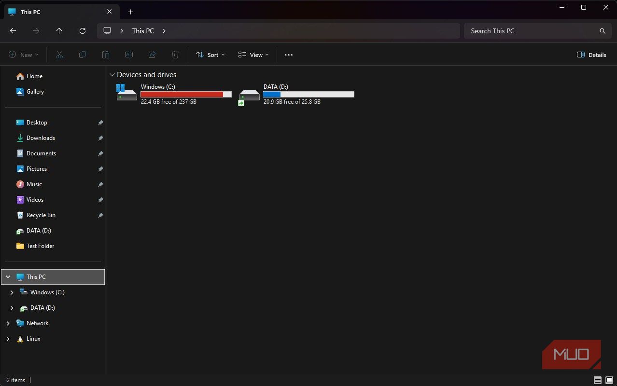The image size is (617, 386).
Task: Click the Cut scissors icon
Action: click(x=59, y=55)
